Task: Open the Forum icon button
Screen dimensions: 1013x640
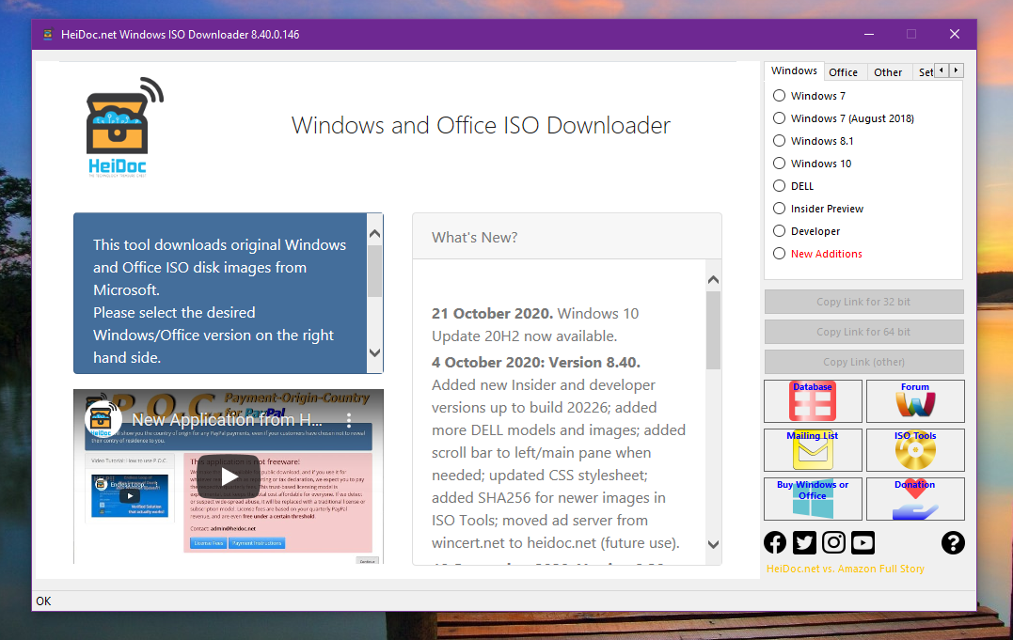Action: pyautogui.click(x=915, y=401)
